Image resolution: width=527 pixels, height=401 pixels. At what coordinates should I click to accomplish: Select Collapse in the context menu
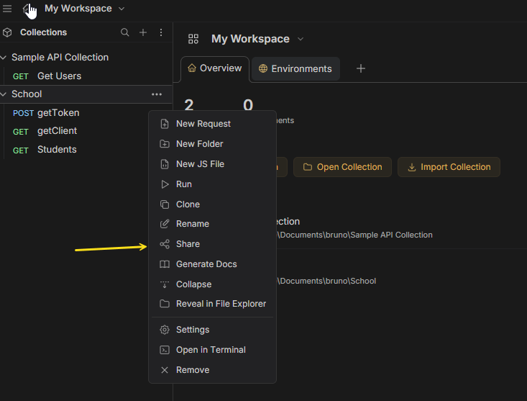pos(212,284)
